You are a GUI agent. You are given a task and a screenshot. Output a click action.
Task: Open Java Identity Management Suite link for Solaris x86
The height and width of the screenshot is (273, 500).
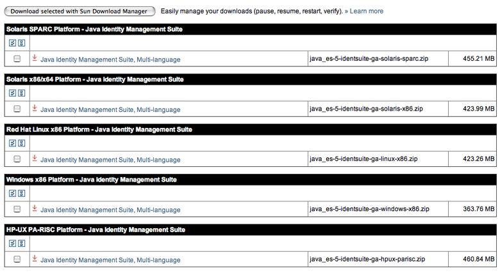[x=110, y=109]
